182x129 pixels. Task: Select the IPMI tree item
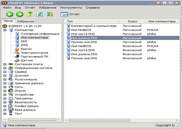click(24, 45)
